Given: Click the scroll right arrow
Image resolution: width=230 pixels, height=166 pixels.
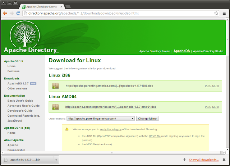Looking at the screenshot, I should click(x=224, y=153).
